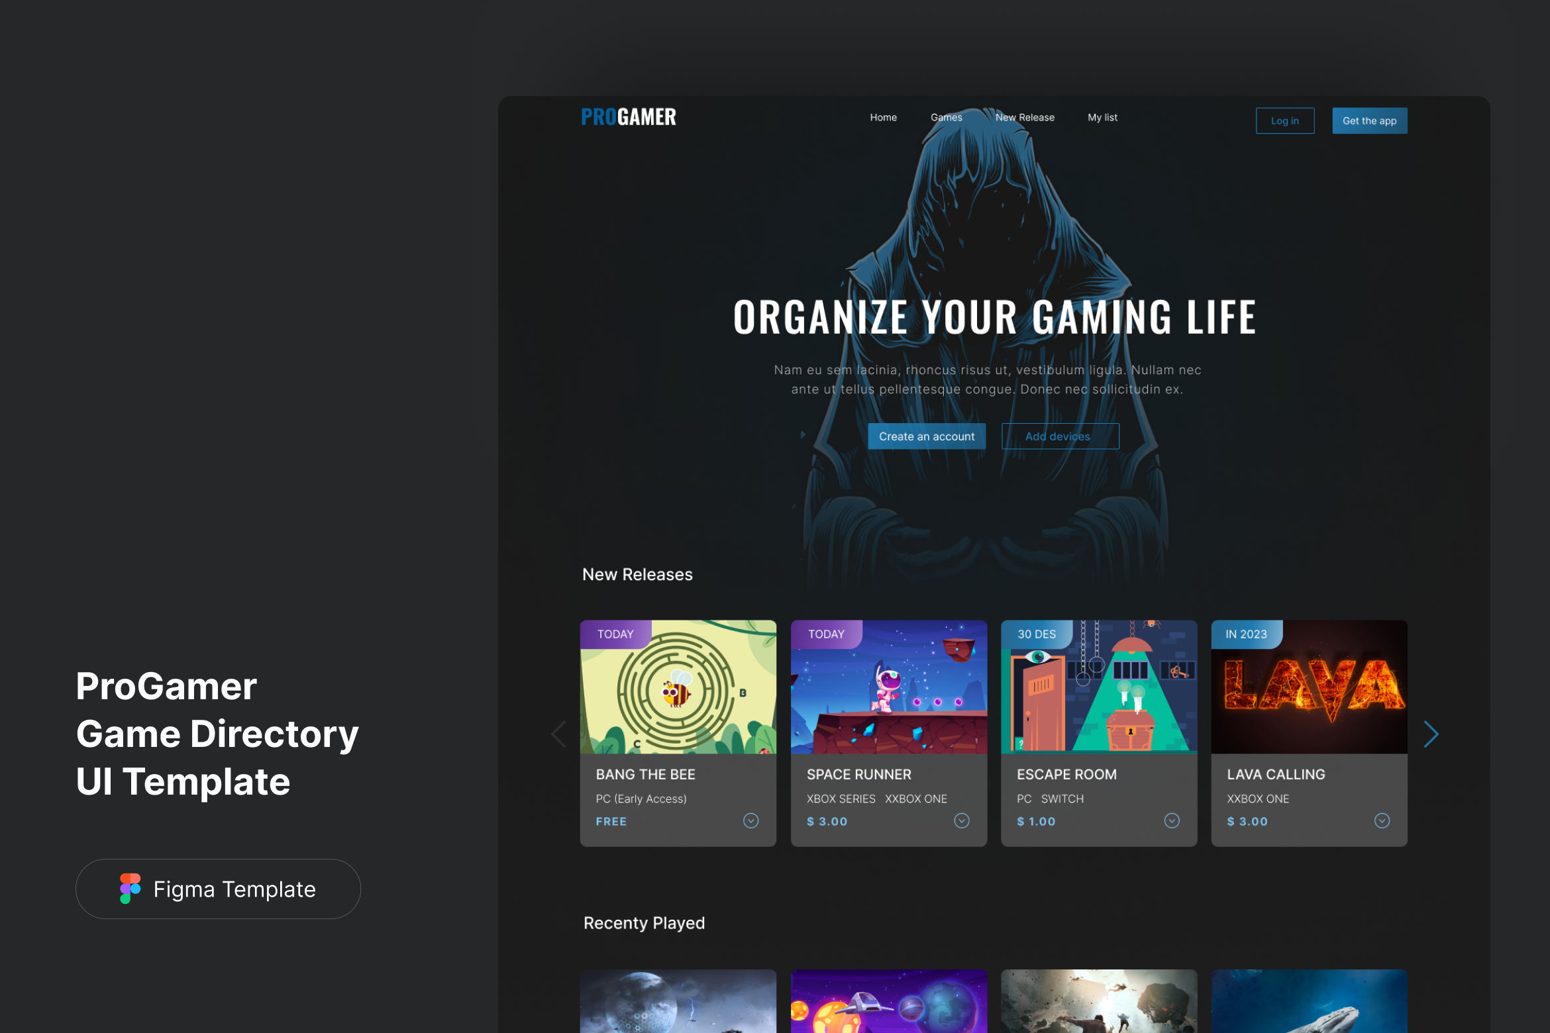Toggle the My list navigation item
1550x1033 pixels.
pos(1102,118)
